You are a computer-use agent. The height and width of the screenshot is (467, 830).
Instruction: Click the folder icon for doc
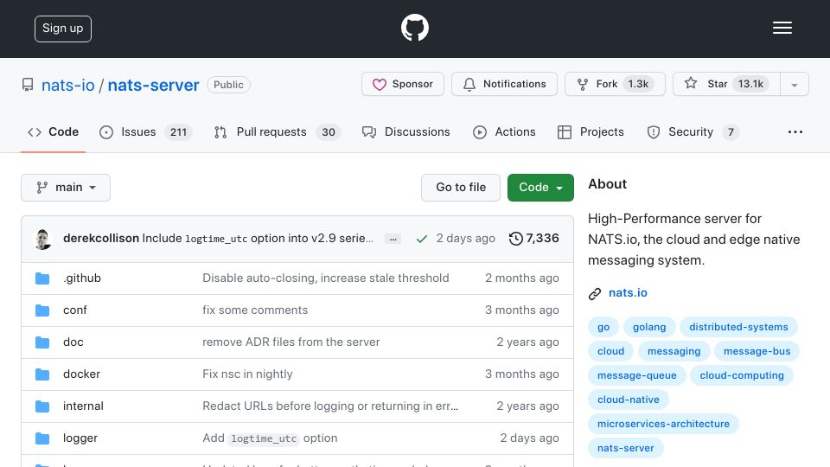pos(42,342)
